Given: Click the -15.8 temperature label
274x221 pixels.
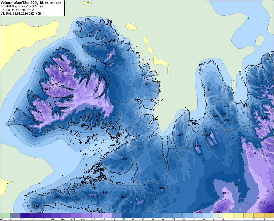Looking at the screenshot, I should pyautogui.click(x=219, y=212).
